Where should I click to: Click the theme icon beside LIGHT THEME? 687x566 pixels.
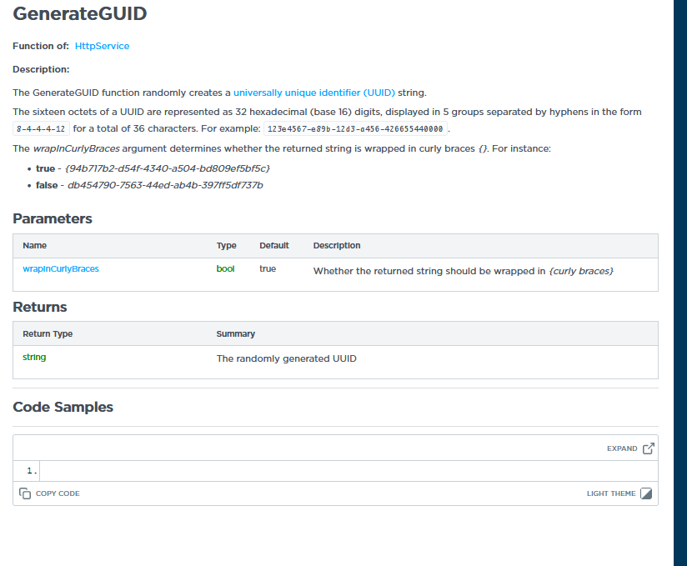click(x=645, y=493)
